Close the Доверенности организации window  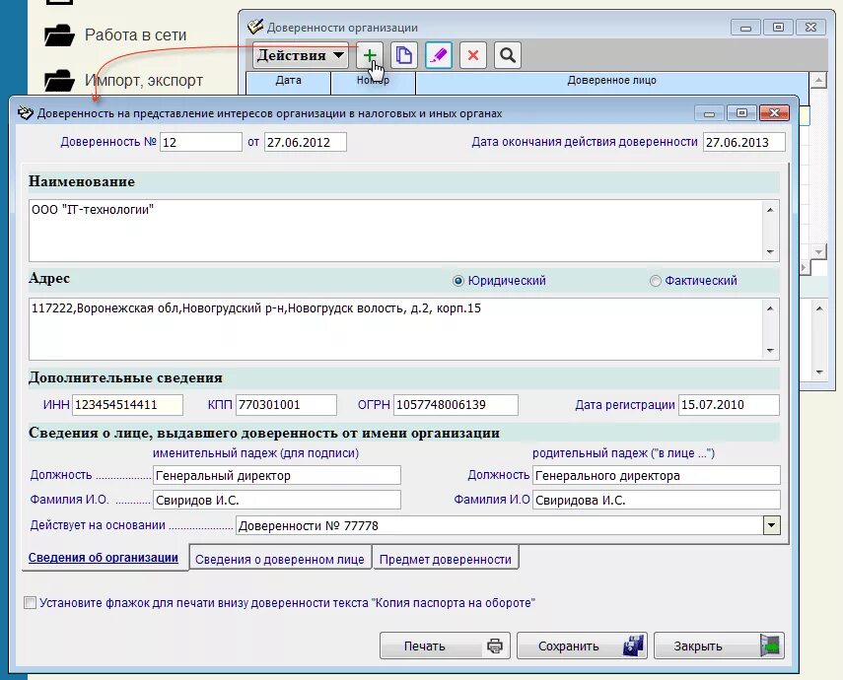point(810,27)
